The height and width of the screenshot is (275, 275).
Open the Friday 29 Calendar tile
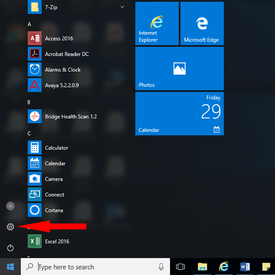[180, 114]
